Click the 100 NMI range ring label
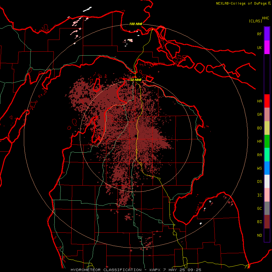272x272 pixels. (x=136, y=24)
